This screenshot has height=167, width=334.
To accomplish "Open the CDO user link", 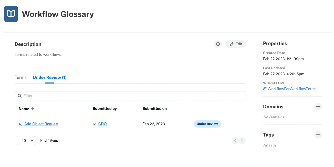I will pos(102,124).
